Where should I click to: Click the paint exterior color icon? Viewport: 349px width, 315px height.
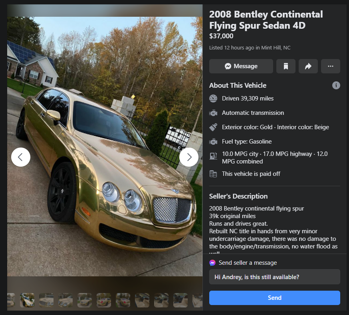[x=213, y=127]
